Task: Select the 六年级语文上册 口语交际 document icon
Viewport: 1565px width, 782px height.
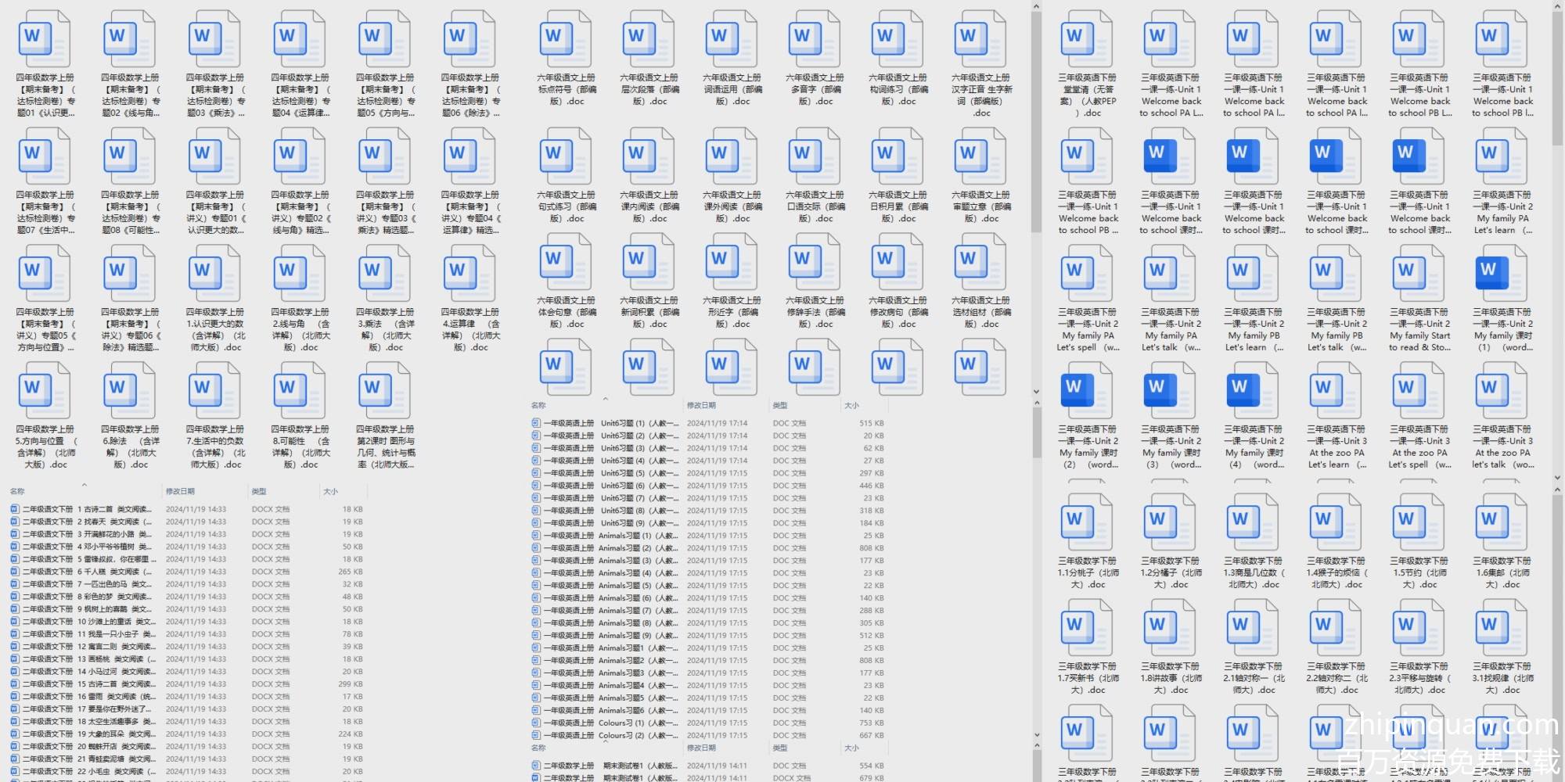Action: 815,157
